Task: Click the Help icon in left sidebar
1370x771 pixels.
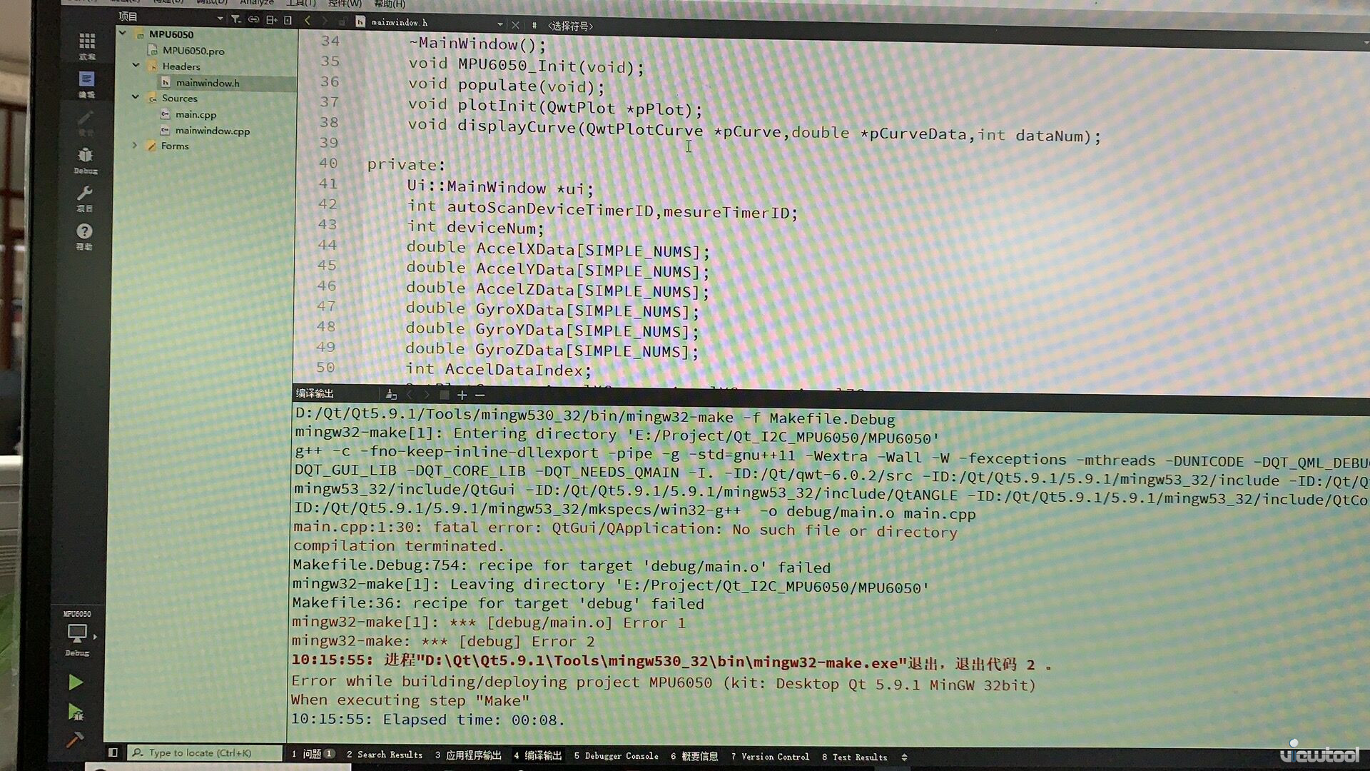Action: 86,233
